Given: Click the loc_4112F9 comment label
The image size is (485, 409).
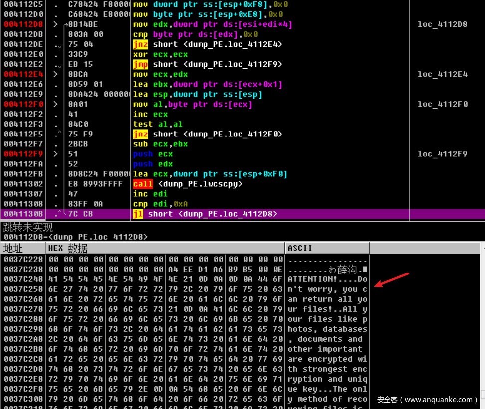Looking at the screenshot, I should (x=442, y=154).
